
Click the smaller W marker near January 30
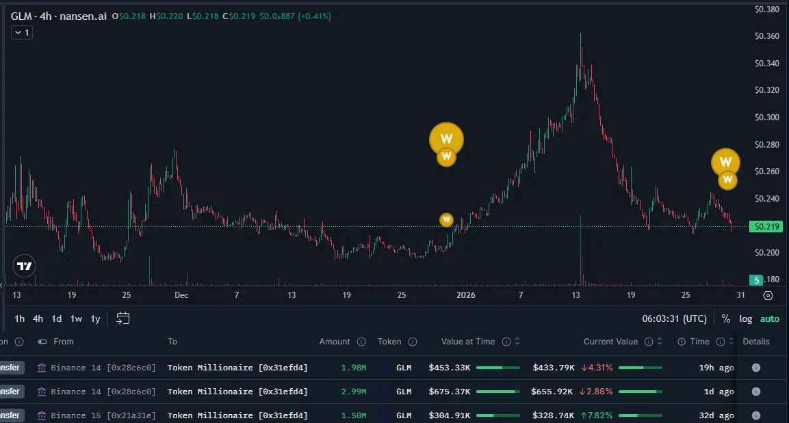(727, 180)
